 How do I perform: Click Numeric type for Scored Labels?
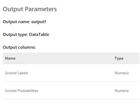pos(122,73)
